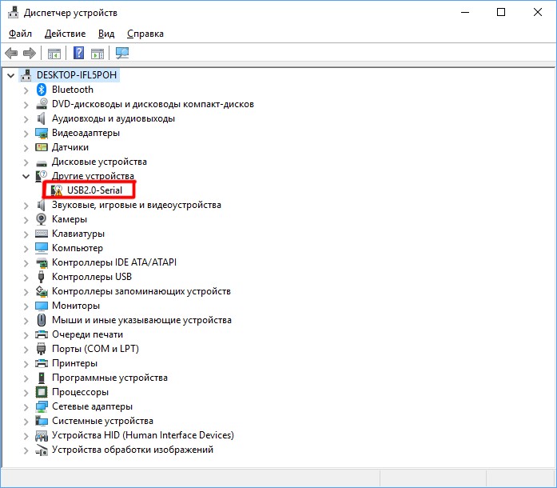The image size is (557, 488).
Task: Click the keyboard icon next to Клавиатуры
Action: pyautogui.click(x=42, y=234)
